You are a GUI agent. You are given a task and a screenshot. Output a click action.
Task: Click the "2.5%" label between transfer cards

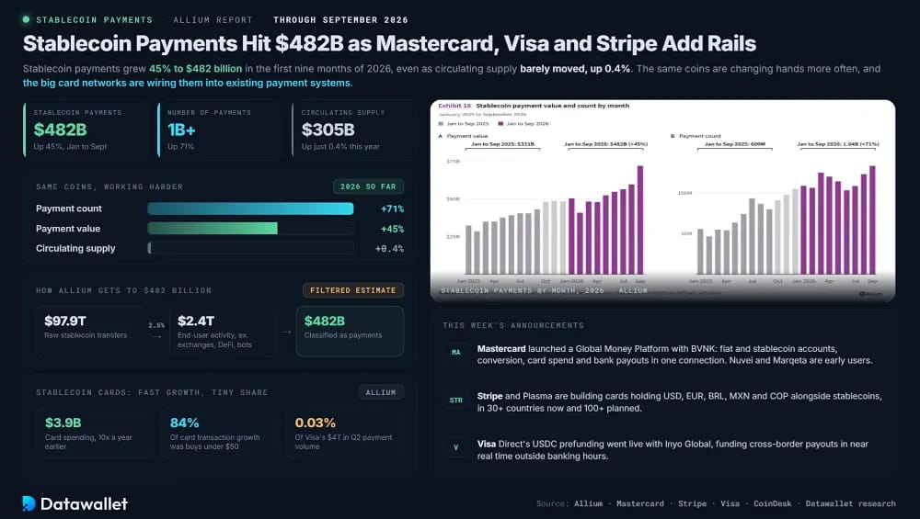(156, 326)
